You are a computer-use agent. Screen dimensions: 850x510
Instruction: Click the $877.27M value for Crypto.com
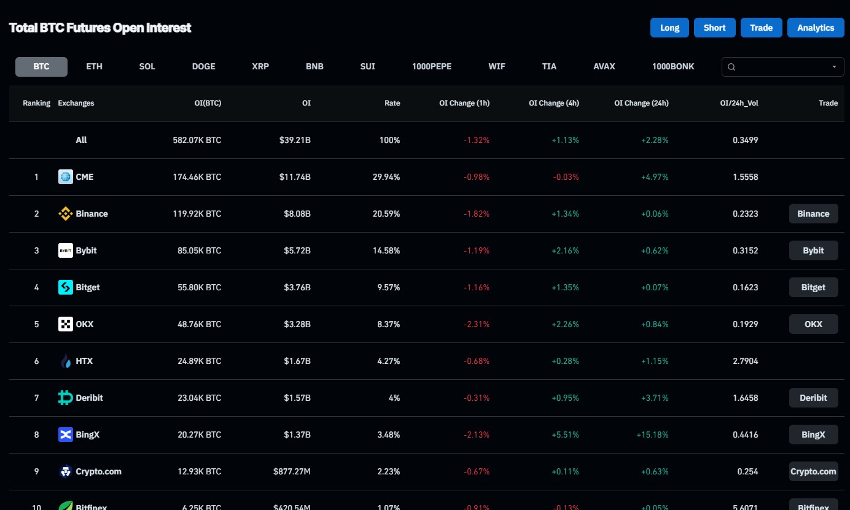292,471
